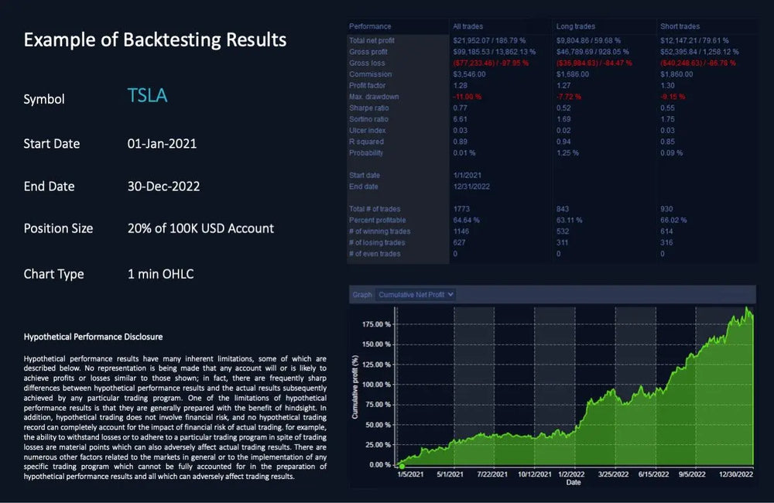Select the Profit factor row label

click(x=368, y=85)
